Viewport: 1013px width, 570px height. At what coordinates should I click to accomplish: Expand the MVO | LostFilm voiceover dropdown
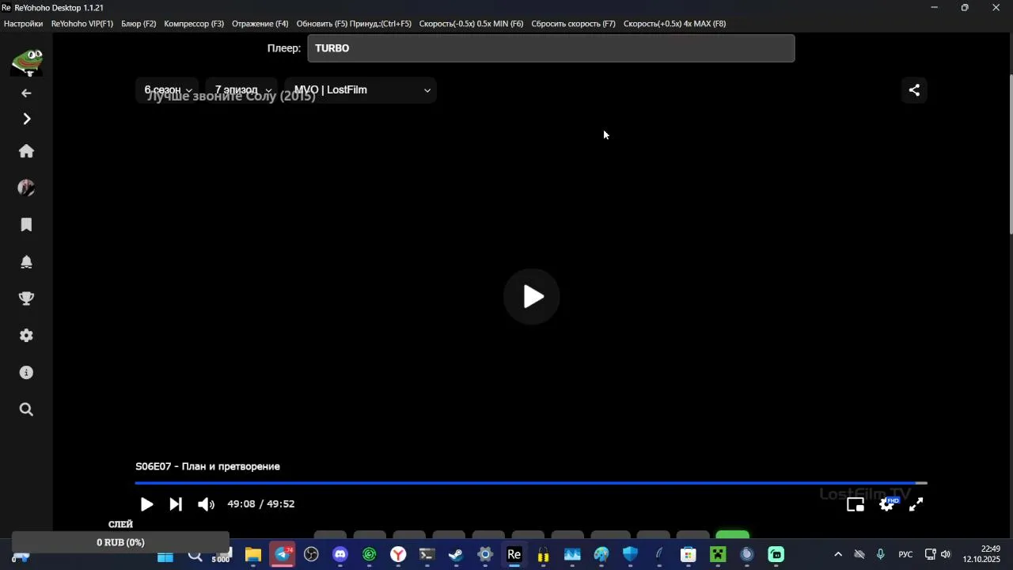pyautogui.click(x=361, y=90)
